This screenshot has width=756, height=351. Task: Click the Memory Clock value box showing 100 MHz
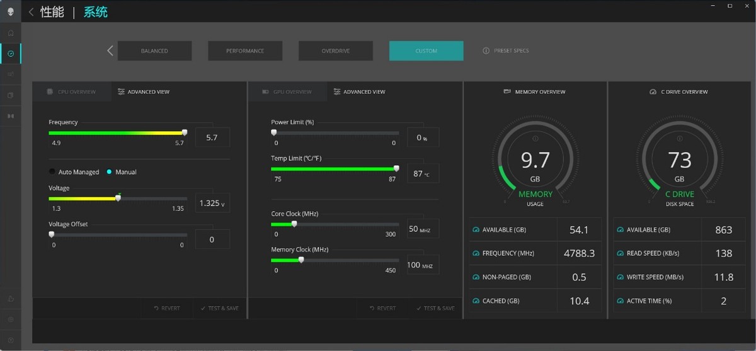(x=423, y=265)
